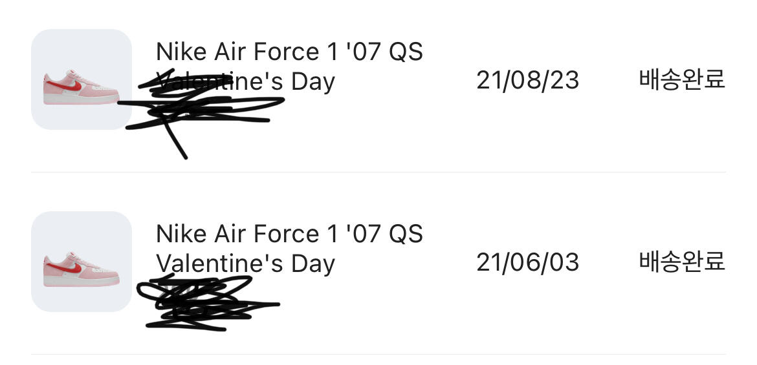
Task: Tap the Valentine's Day text in the 21/06/03 order
Action: pos(245,264)
